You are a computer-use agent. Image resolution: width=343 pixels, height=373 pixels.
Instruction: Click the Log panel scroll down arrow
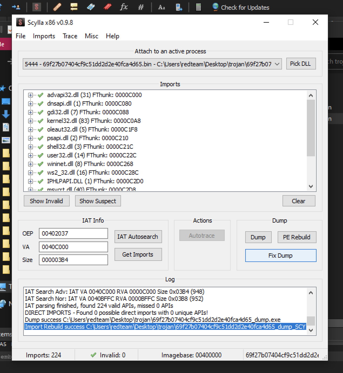point(311,330)
